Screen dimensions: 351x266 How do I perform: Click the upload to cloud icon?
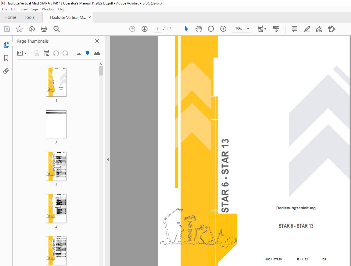pos(32,29)
